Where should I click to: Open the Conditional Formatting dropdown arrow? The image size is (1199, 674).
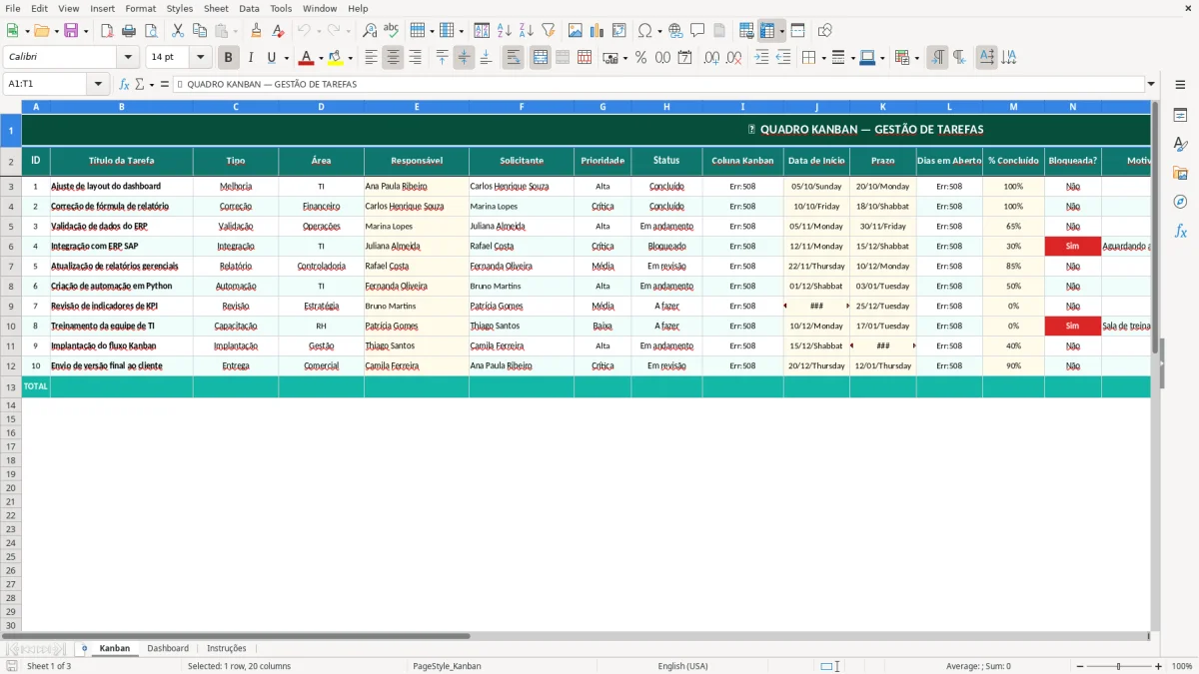coord(916,58)
